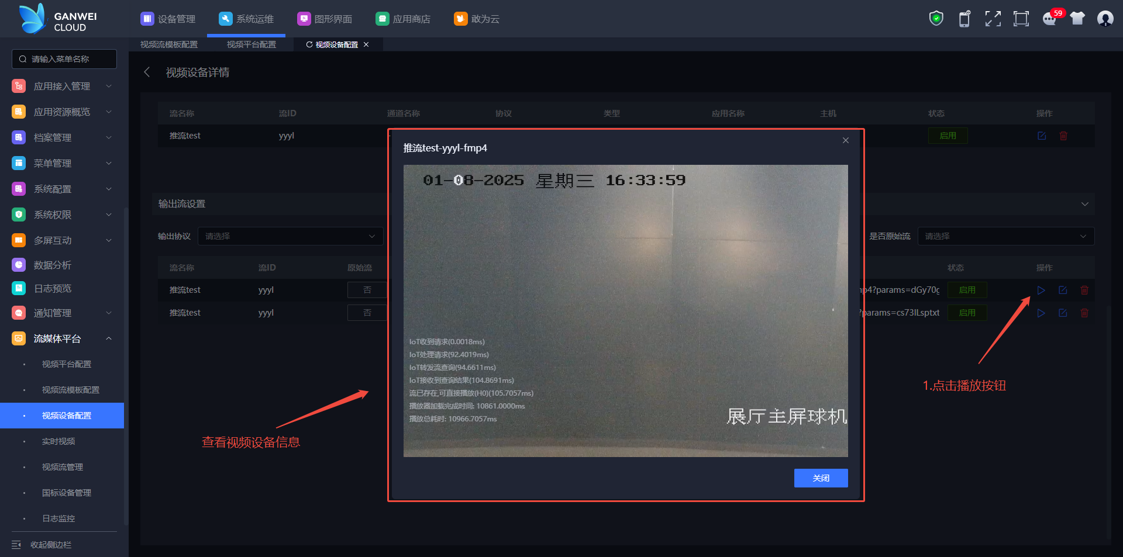Click the 应用接入管理 sidebar icon

19,86
